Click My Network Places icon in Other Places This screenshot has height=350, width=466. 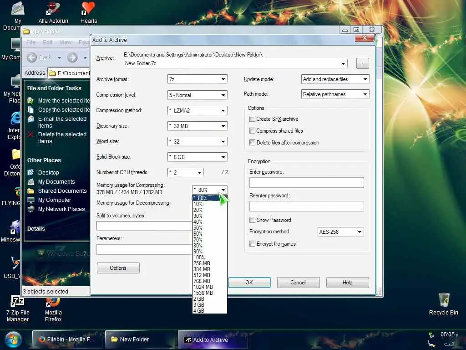coord(30,209)
